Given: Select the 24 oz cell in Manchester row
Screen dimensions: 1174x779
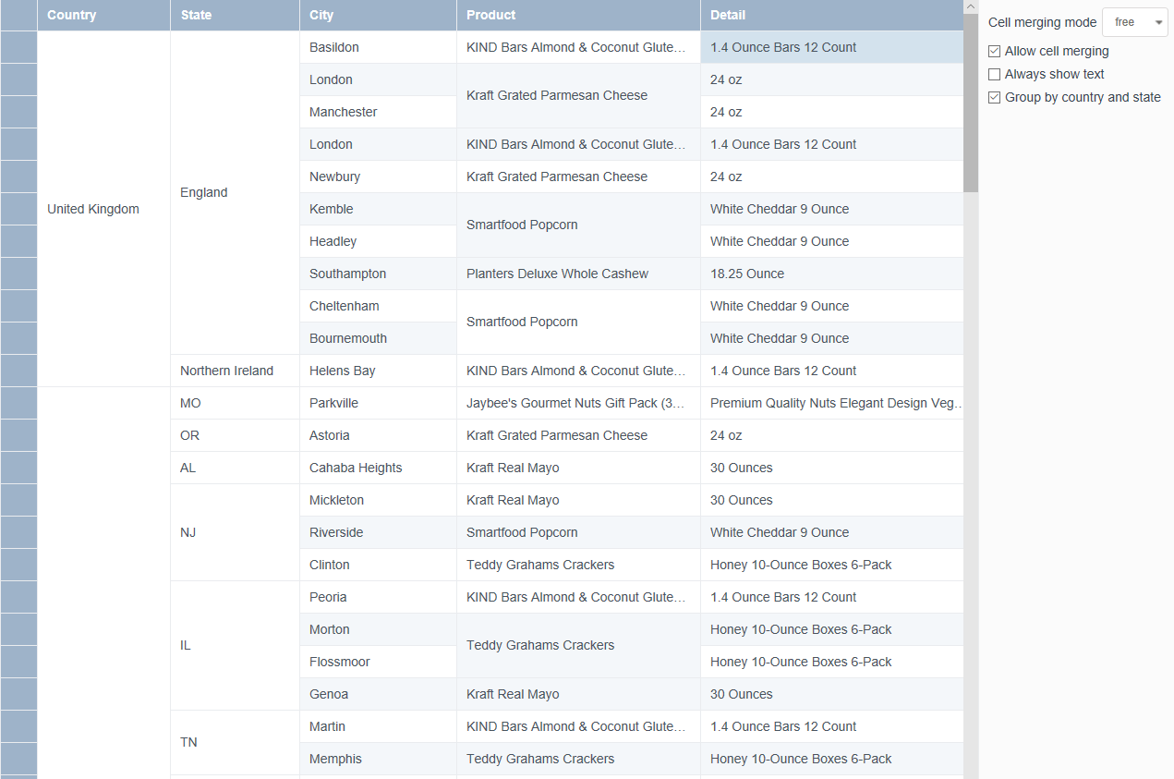Looking at the screenshot, I should coord(831,112).
